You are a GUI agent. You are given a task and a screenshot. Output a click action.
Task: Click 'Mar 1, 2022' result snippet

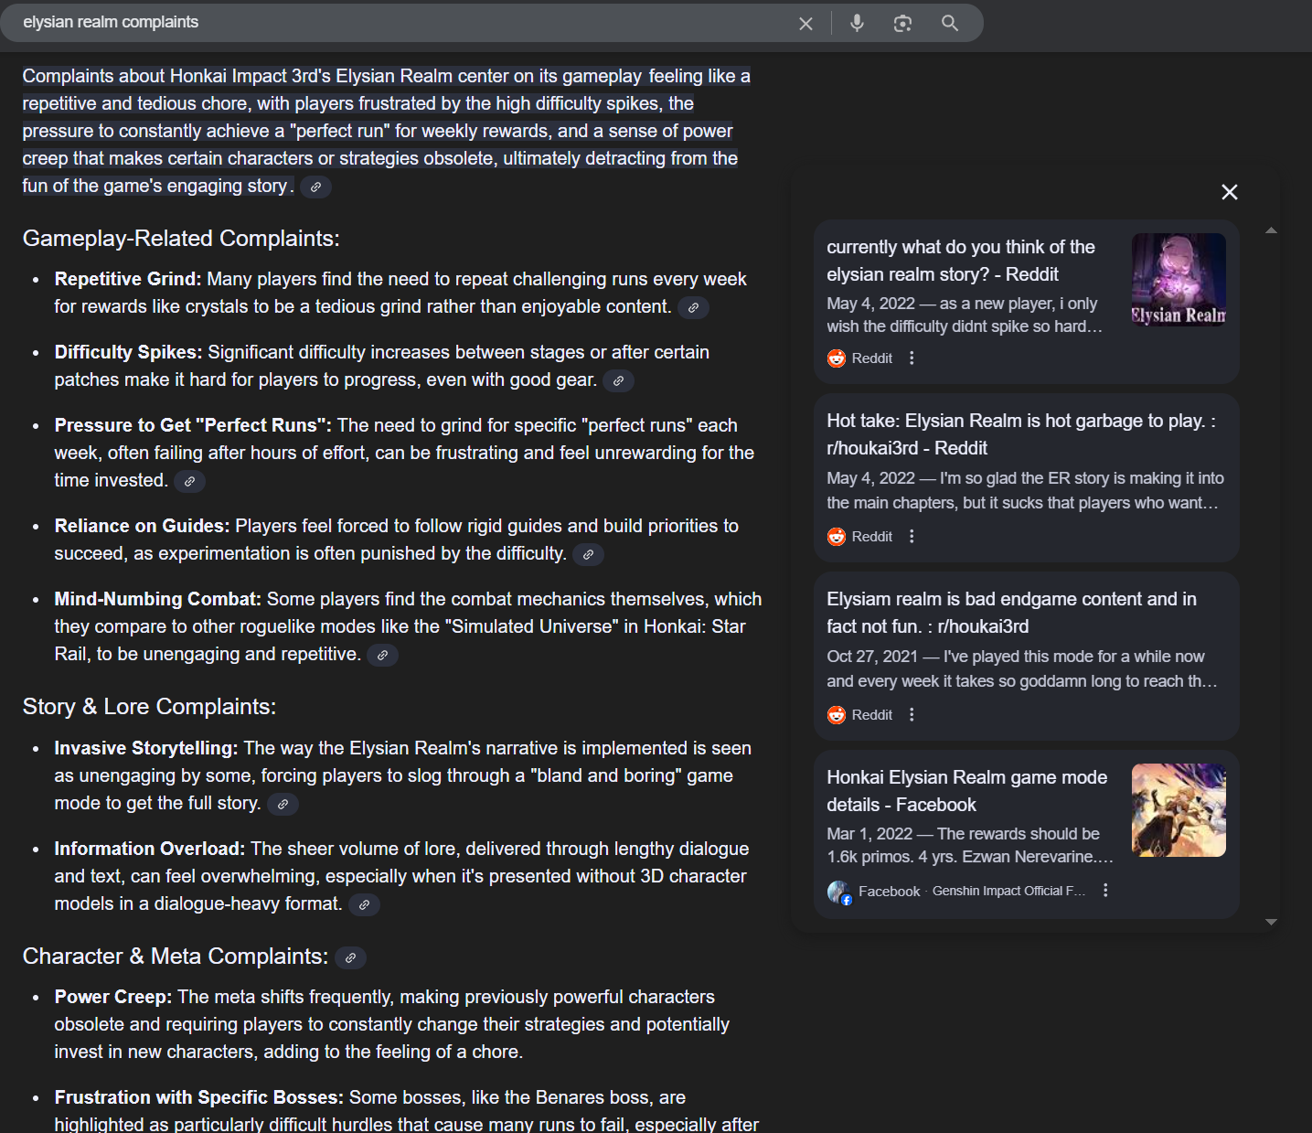click(x=970, y=845)
